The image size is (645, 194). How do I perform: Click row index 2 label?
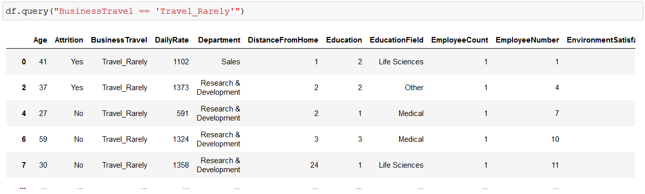(24, 88)
